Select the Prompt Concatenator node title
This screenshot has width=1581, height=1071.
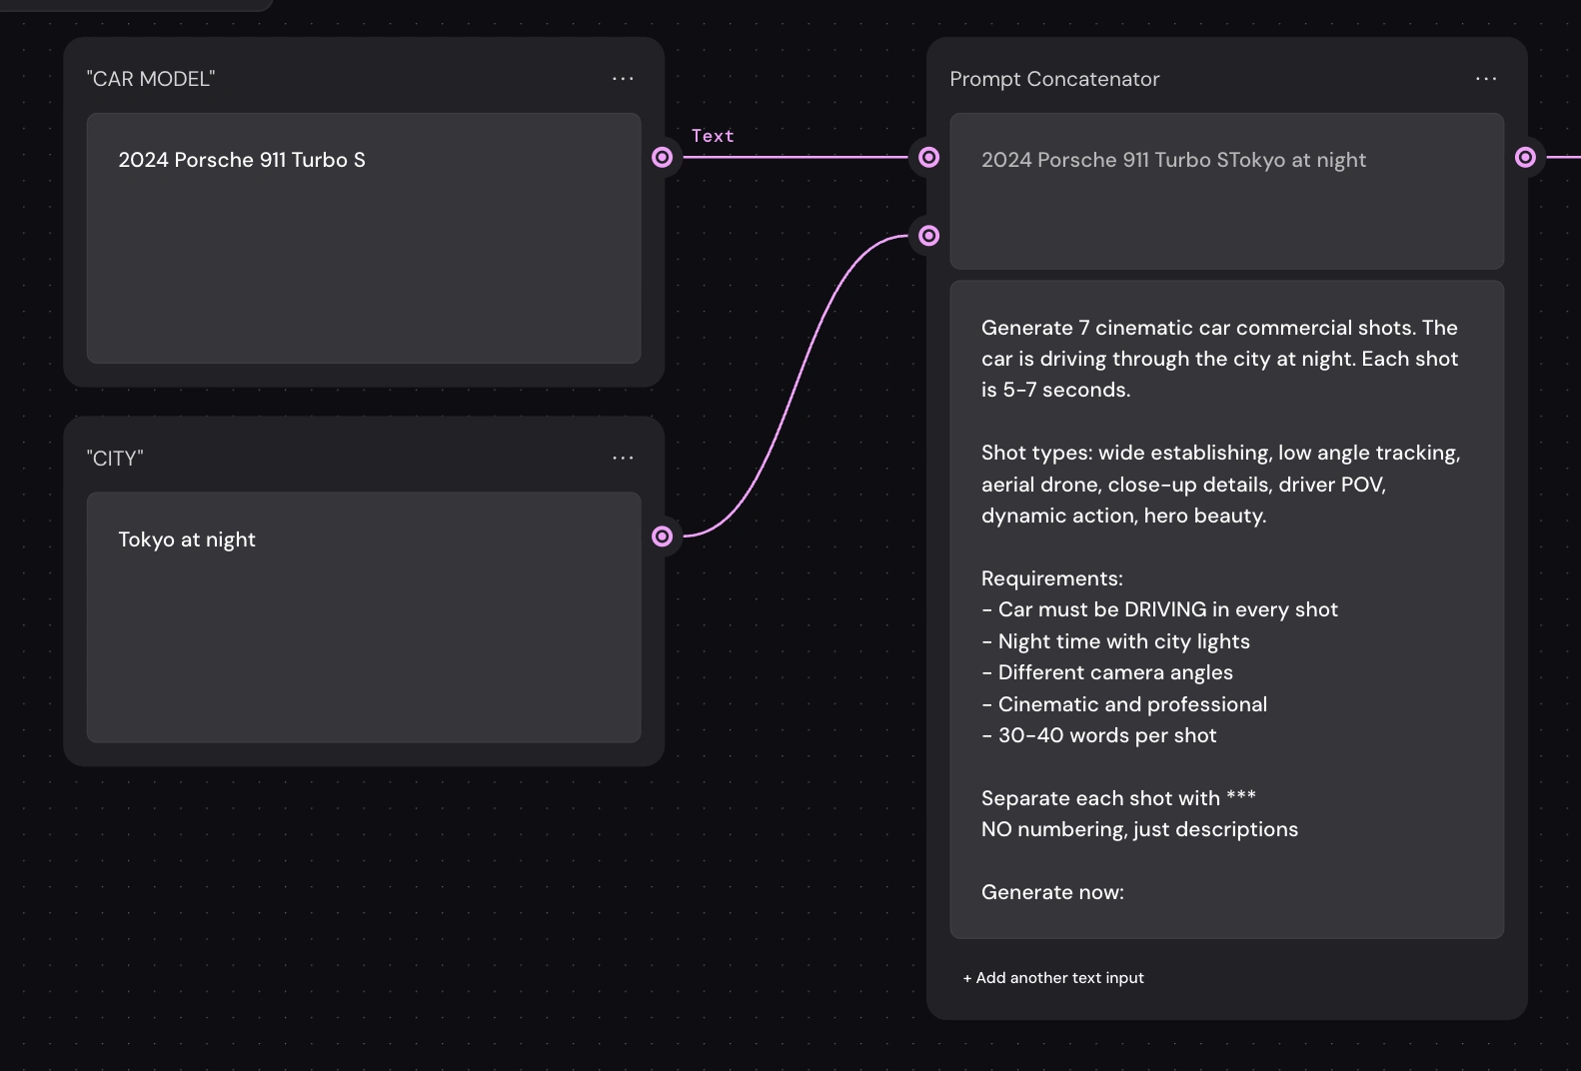click(1054, 79)
